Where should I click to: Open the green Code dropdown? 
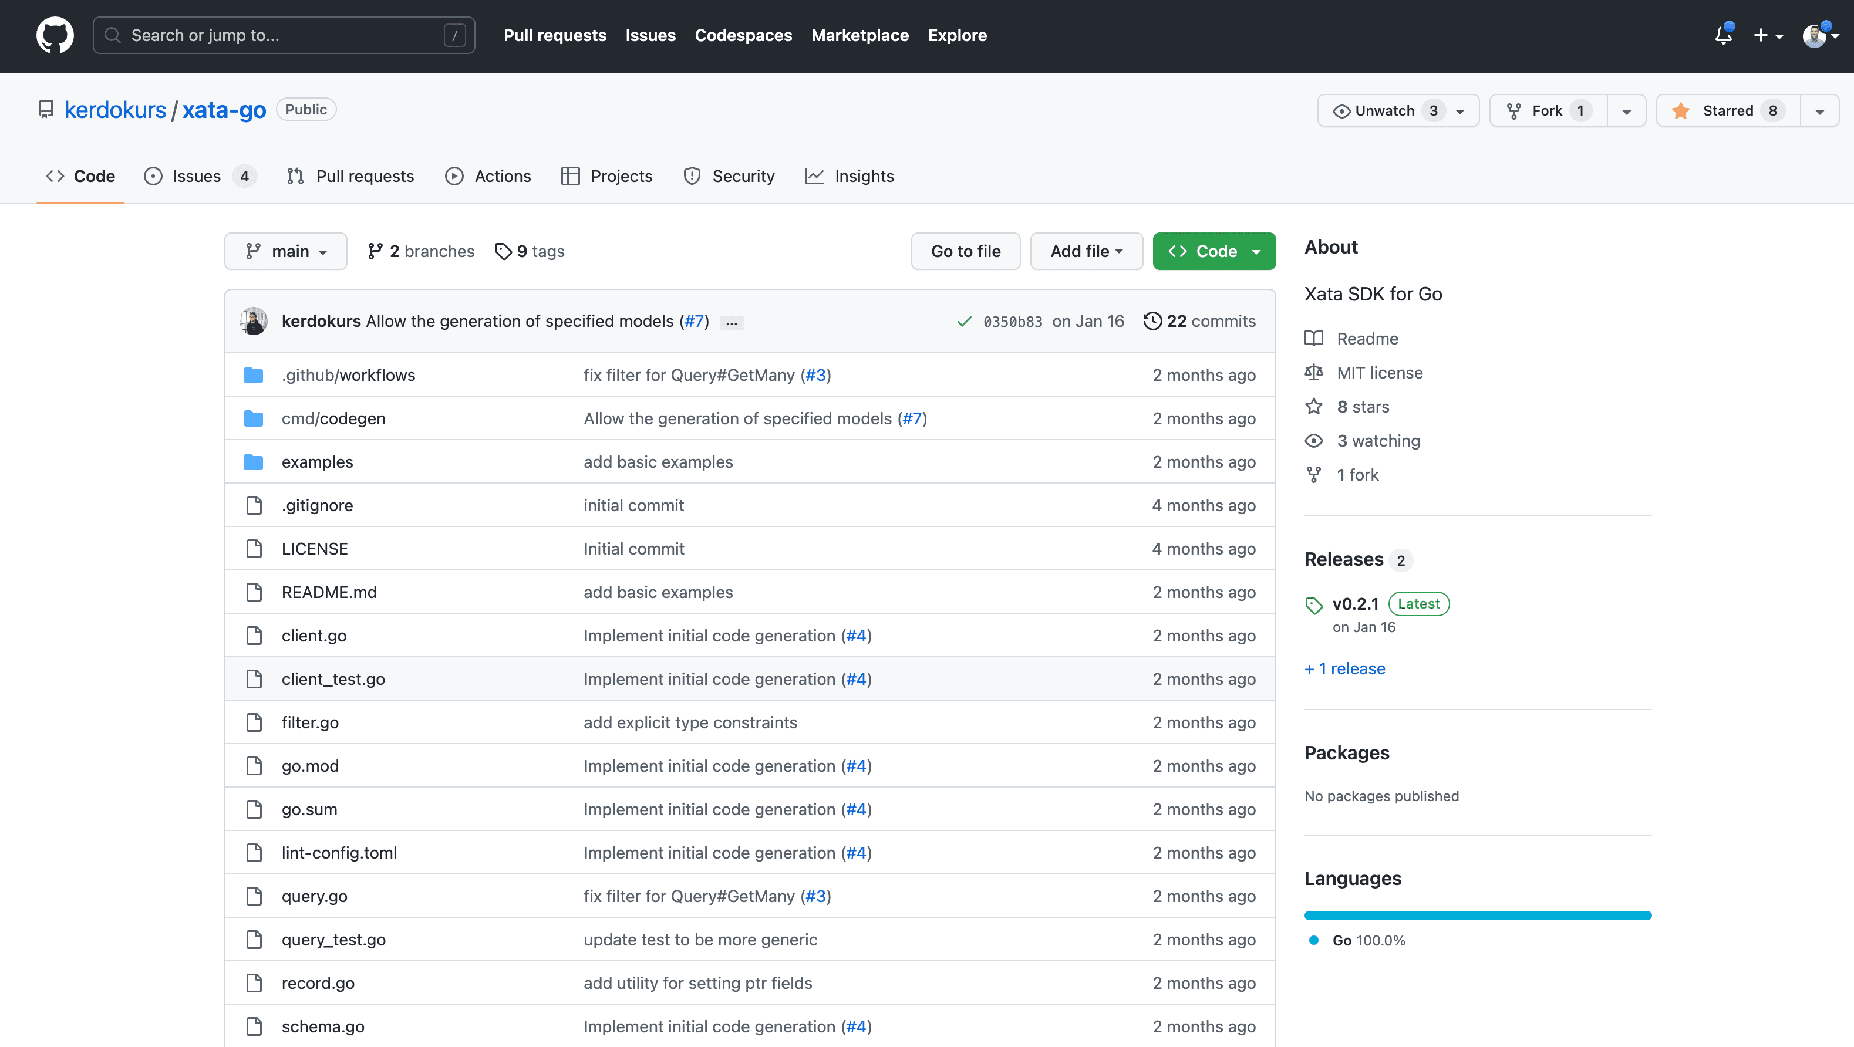point(1214,251)
